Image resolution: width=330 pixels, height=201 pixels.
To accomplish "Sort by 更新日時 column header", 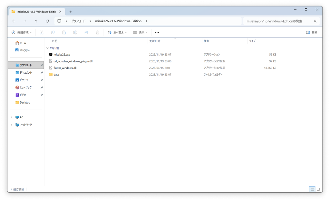I will point(155,41).
